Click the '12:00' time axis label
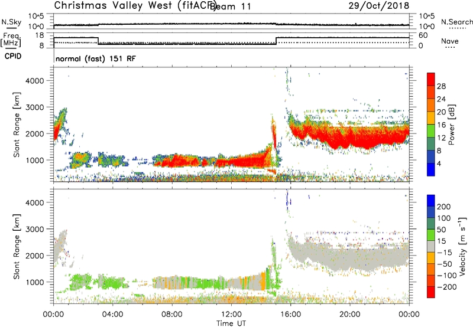The height and width of the screenshot is (327, 473). tap(231, 315)
